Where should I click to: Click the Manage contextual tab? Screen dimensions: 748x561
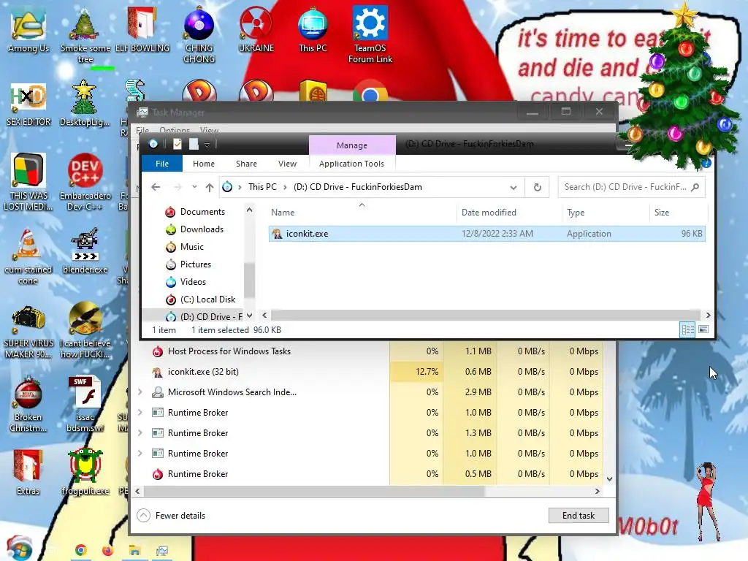click(x=352, y=145)
